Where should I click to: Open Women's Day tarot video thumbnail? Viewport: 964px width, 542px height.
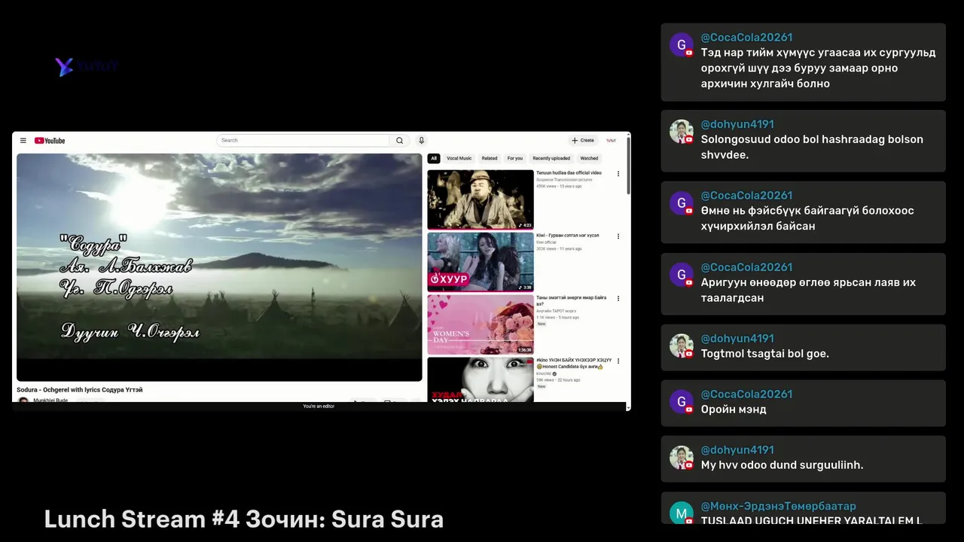point(480,324)
